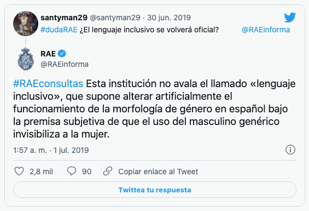The width and height of the screenshot is (309, 211).
Task: Click the @RAEinforma mention in the question
Action: pos(266,30)
